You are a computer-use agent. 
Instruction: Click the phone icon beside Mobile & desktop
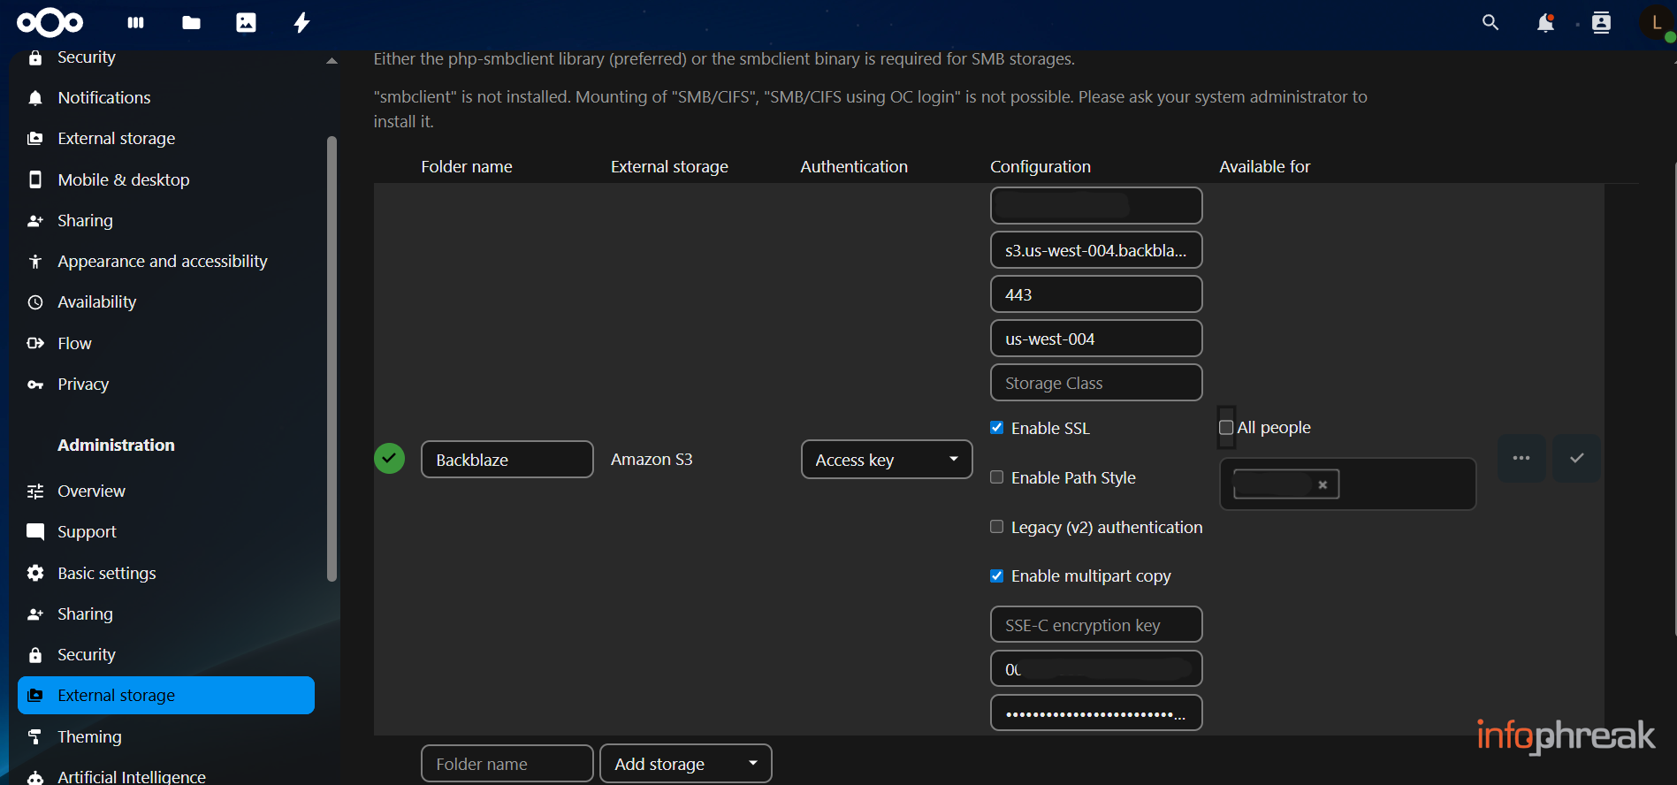pyautogui.click(x=35, y=179)
